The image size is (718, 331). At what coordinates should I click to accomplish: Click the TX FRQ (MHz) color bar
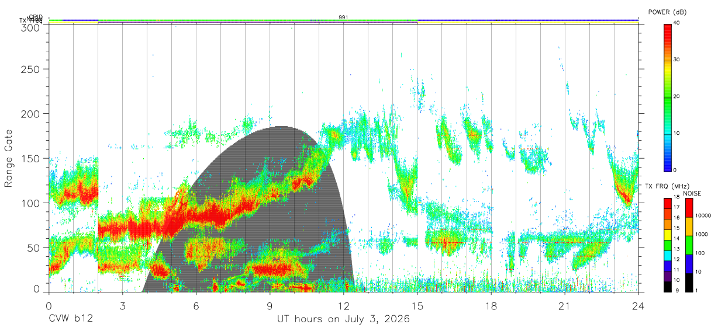[668, 245]
